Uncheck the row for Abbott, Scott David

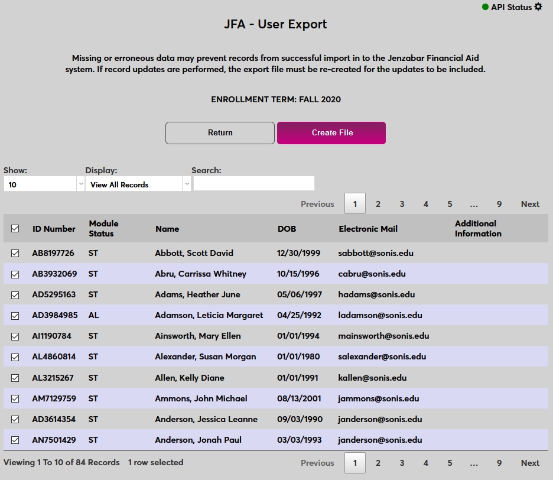15,253
